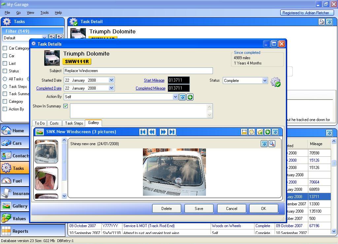The width and height of the screenshot is (338, 244).
Task: Open the Tools menu
Action: 44,13
